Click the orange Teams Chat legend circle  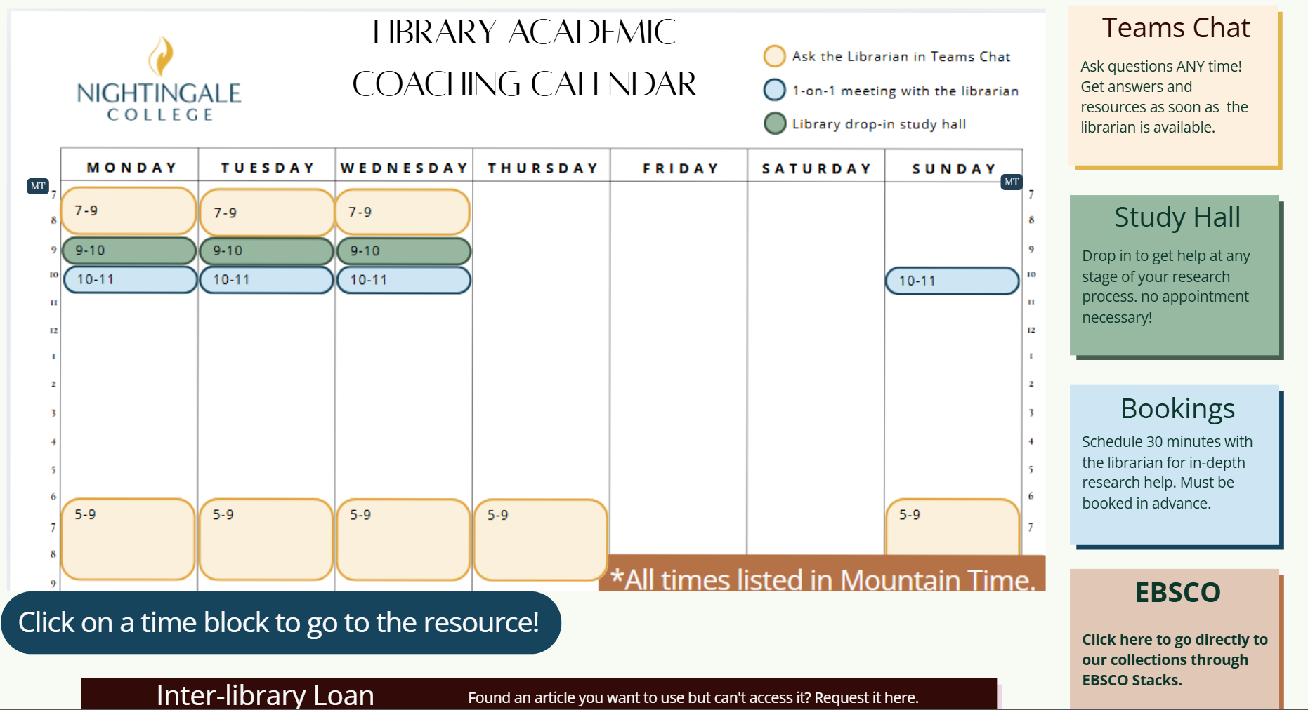774,56
